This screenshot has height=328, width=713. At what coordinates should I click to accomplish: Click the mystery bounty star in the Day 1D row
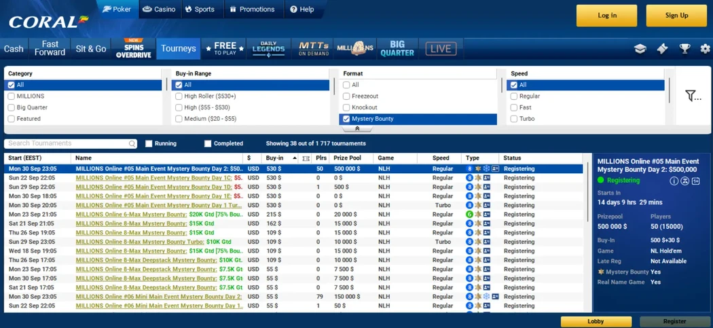[478, 187]
